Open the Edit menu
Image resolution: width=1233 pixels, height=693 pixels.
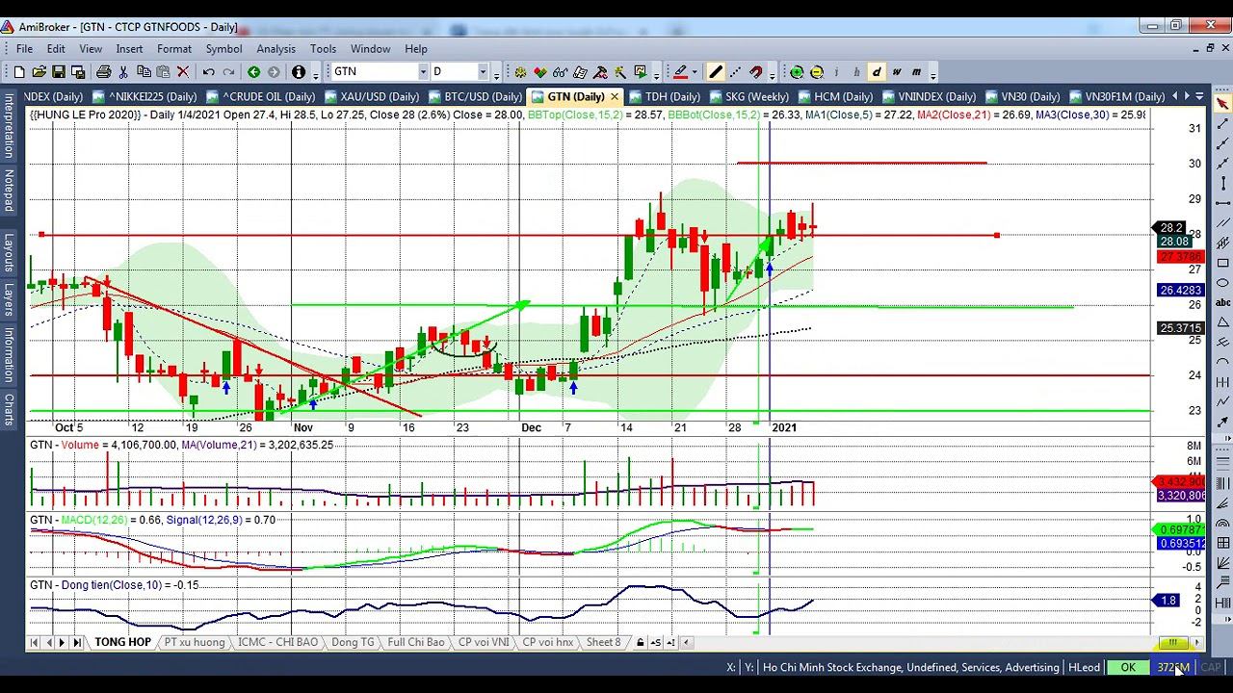56,49
